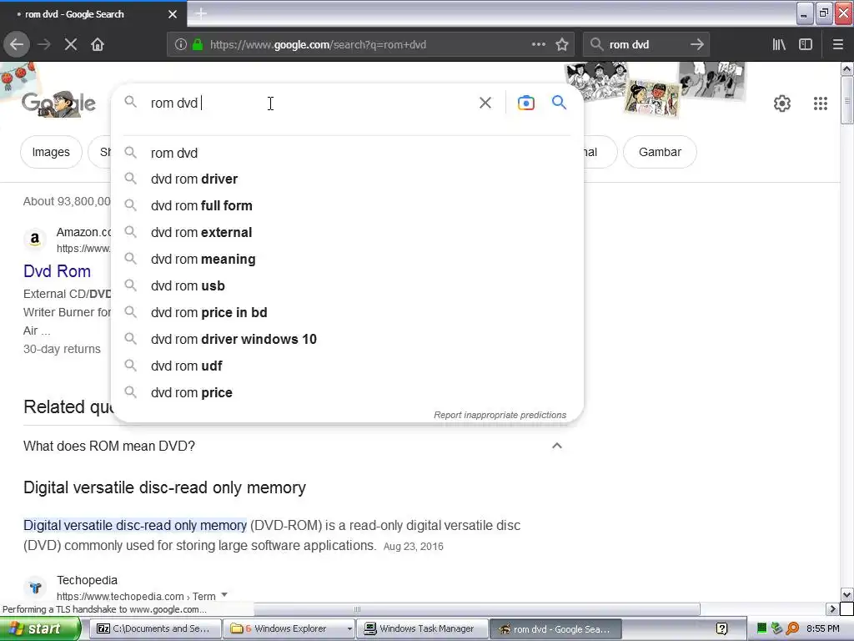Click the orange magnifier tray icon
The width and height of the screenshot is (854, 641).
793,628
